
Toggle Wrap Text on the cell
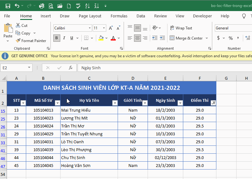pos(181,28)
